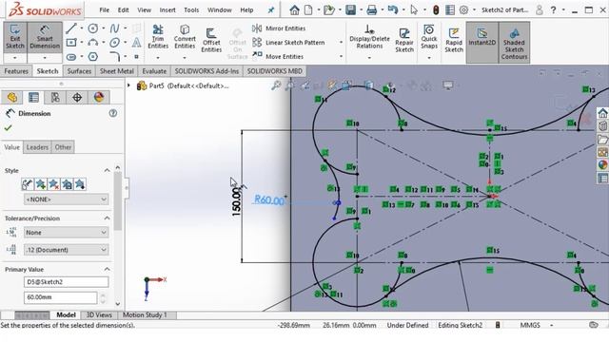Click the 60.00mm value field

coord(60,297)
